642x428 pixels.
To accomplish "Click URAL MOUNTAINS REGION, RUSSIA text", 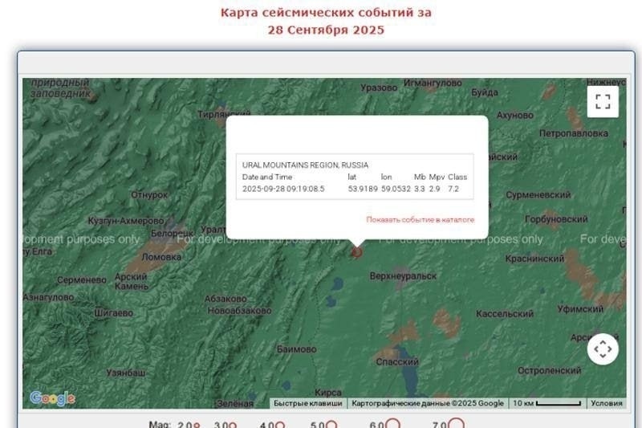I will pos(305,165).
